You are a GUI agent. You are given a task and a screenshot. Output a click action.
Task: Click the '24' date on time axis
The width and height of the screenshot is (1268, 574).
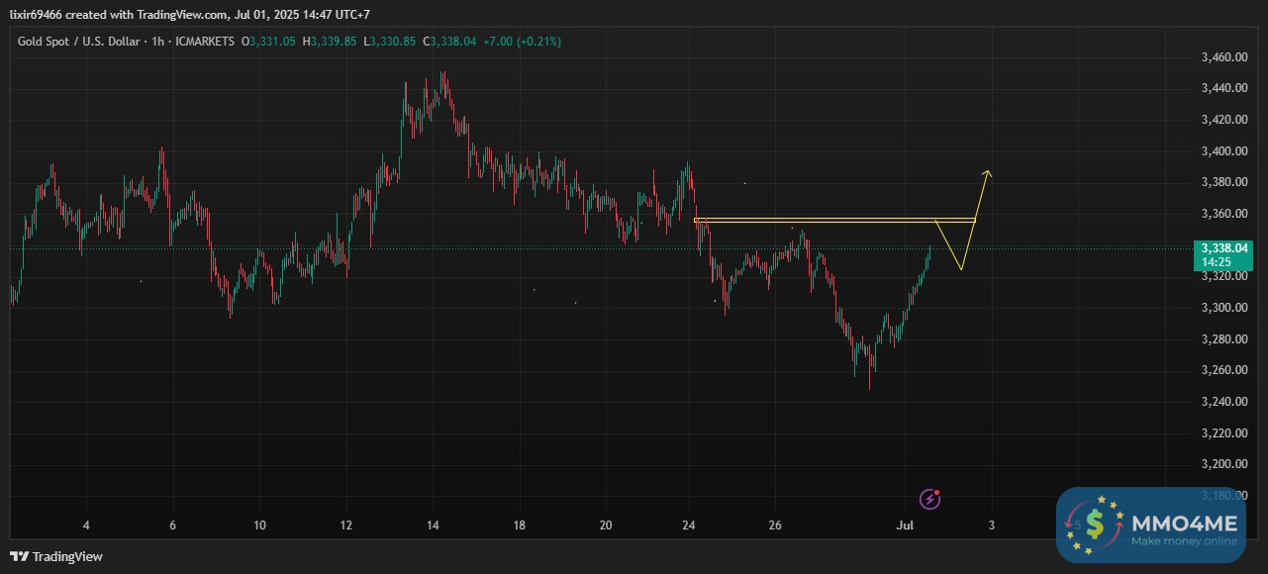click(x=690, y=525)
